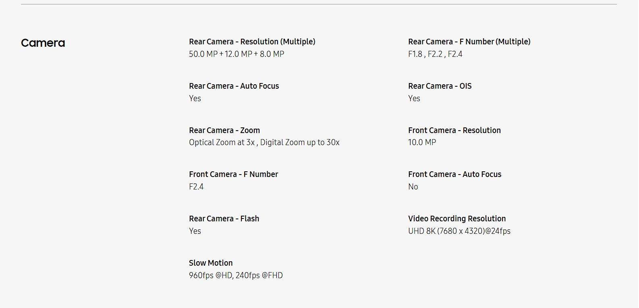Viewport: 639px width, 308px height.
Task: Click the Rear Camera - F Number (Multiple) label
Action: (x=469, y=42)
